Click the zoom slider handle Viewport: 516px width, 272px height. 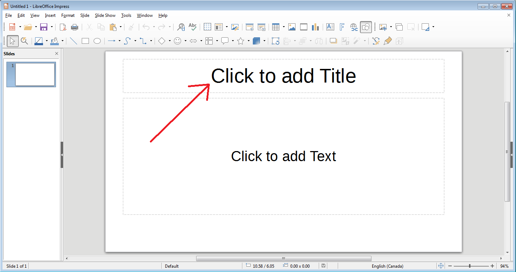pos(470,266)
